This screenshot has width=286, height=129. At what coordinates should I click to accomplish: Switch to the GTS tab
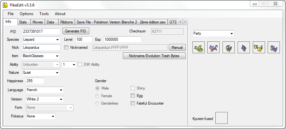[173, 22]
